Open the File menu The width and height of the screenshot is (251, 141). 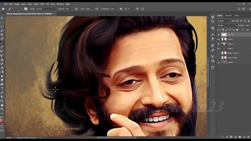(x=5, y=4)
